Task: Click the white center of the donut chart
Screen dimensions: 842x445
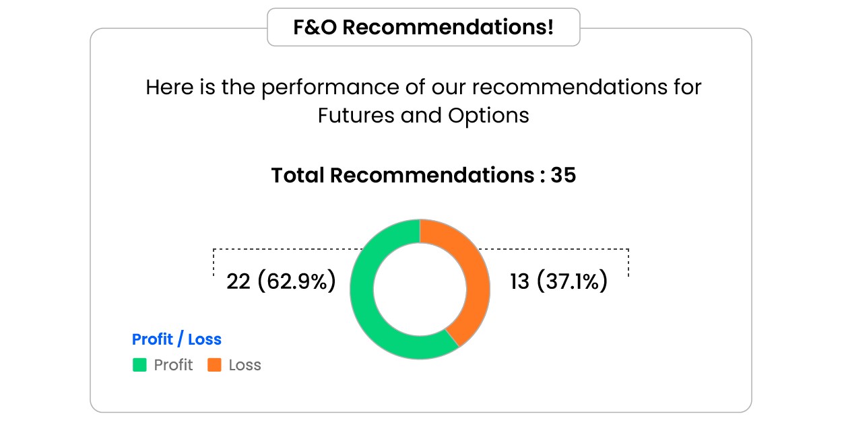Action: [x=420, y=289]
